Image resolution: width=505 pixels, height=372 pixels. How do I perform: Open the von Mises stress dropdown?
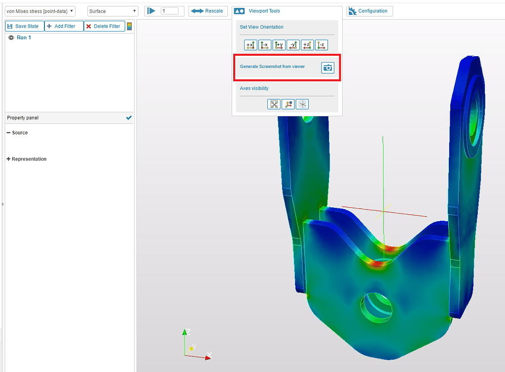pyautogui.click(x=39, y=11)
